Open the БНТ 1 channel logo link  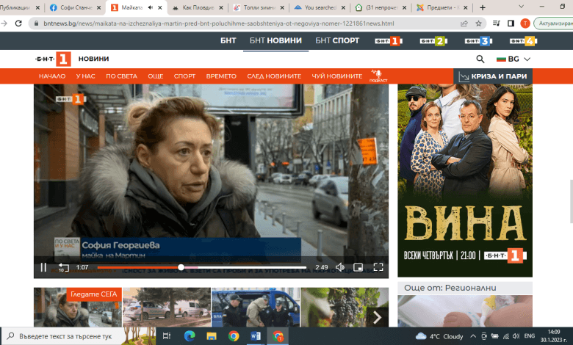tap(389, 41)
